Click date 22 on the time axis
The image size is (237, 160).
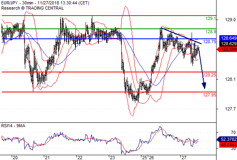coord(80,158)
